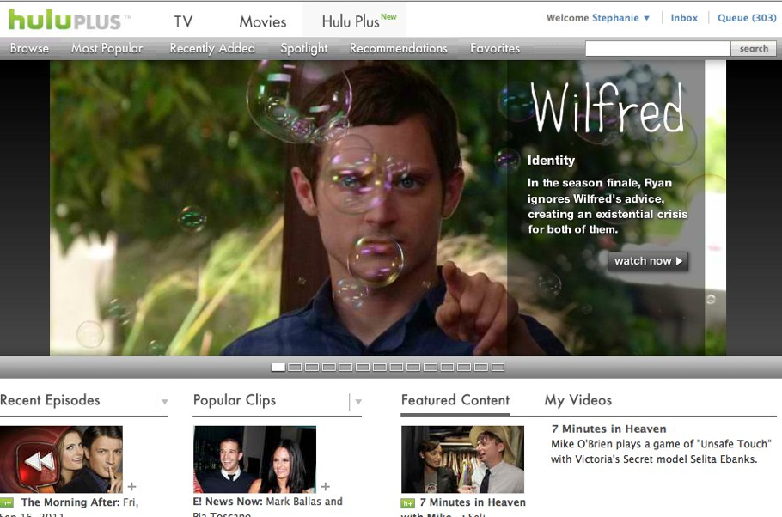The height and width of the screenshot is (517, 782).
Task: Click the "Mark Ballas and" clip description text
Action: point(304,502)
